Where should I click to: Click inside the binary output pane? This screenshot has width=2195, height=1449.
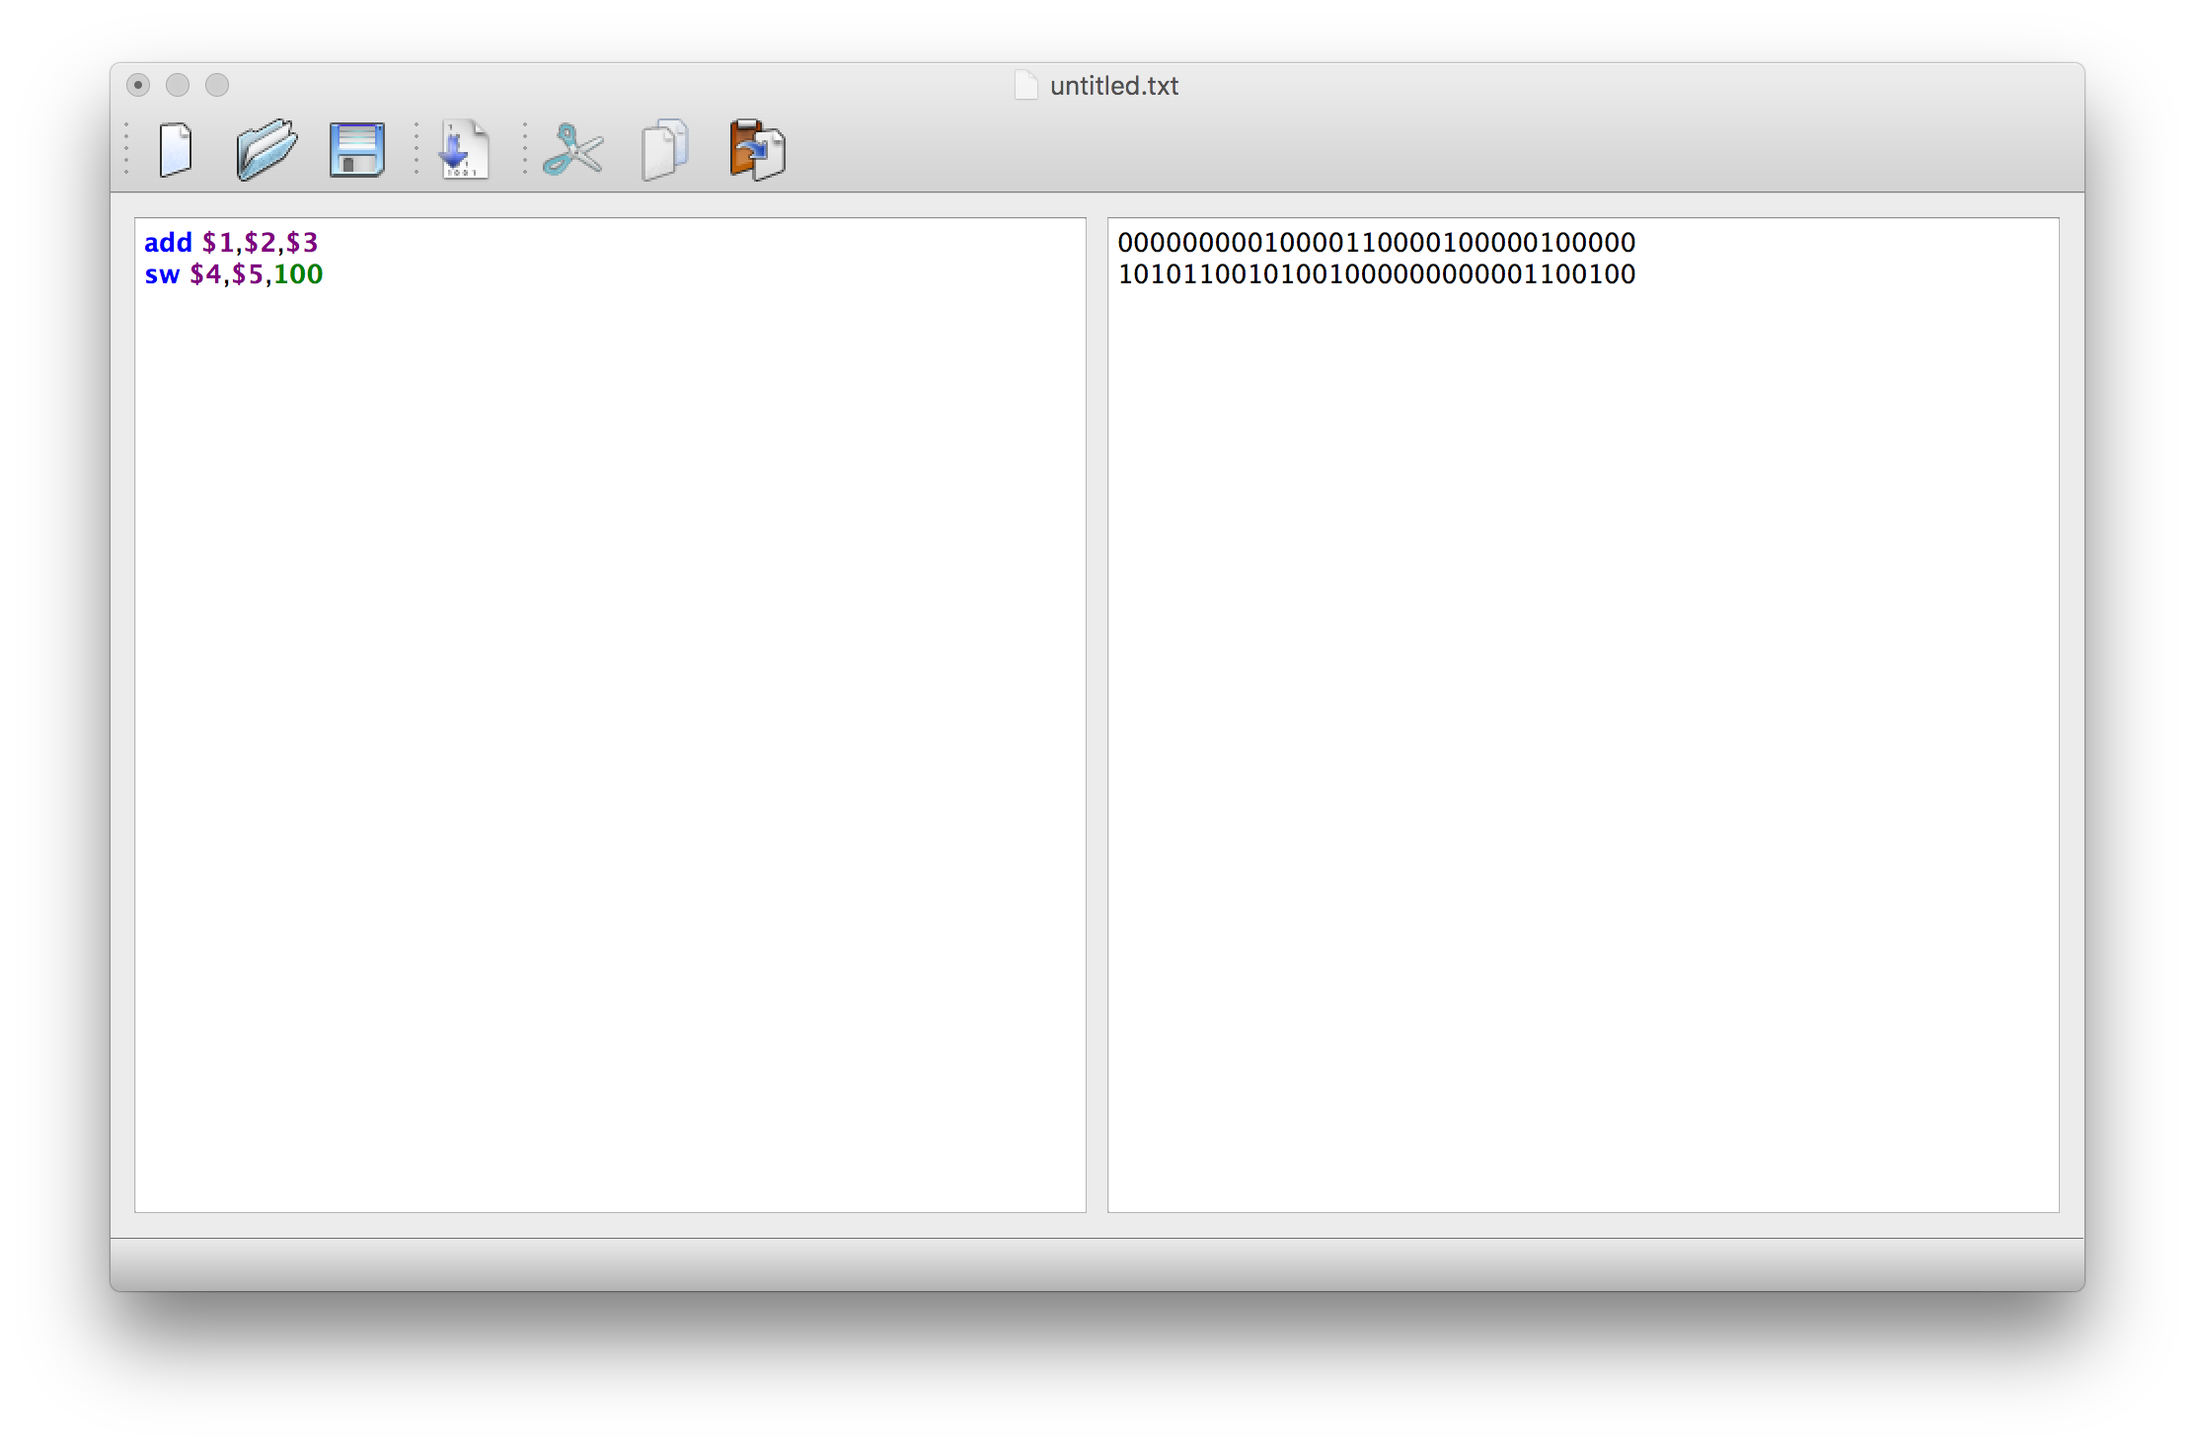(x=1583, y=715)
